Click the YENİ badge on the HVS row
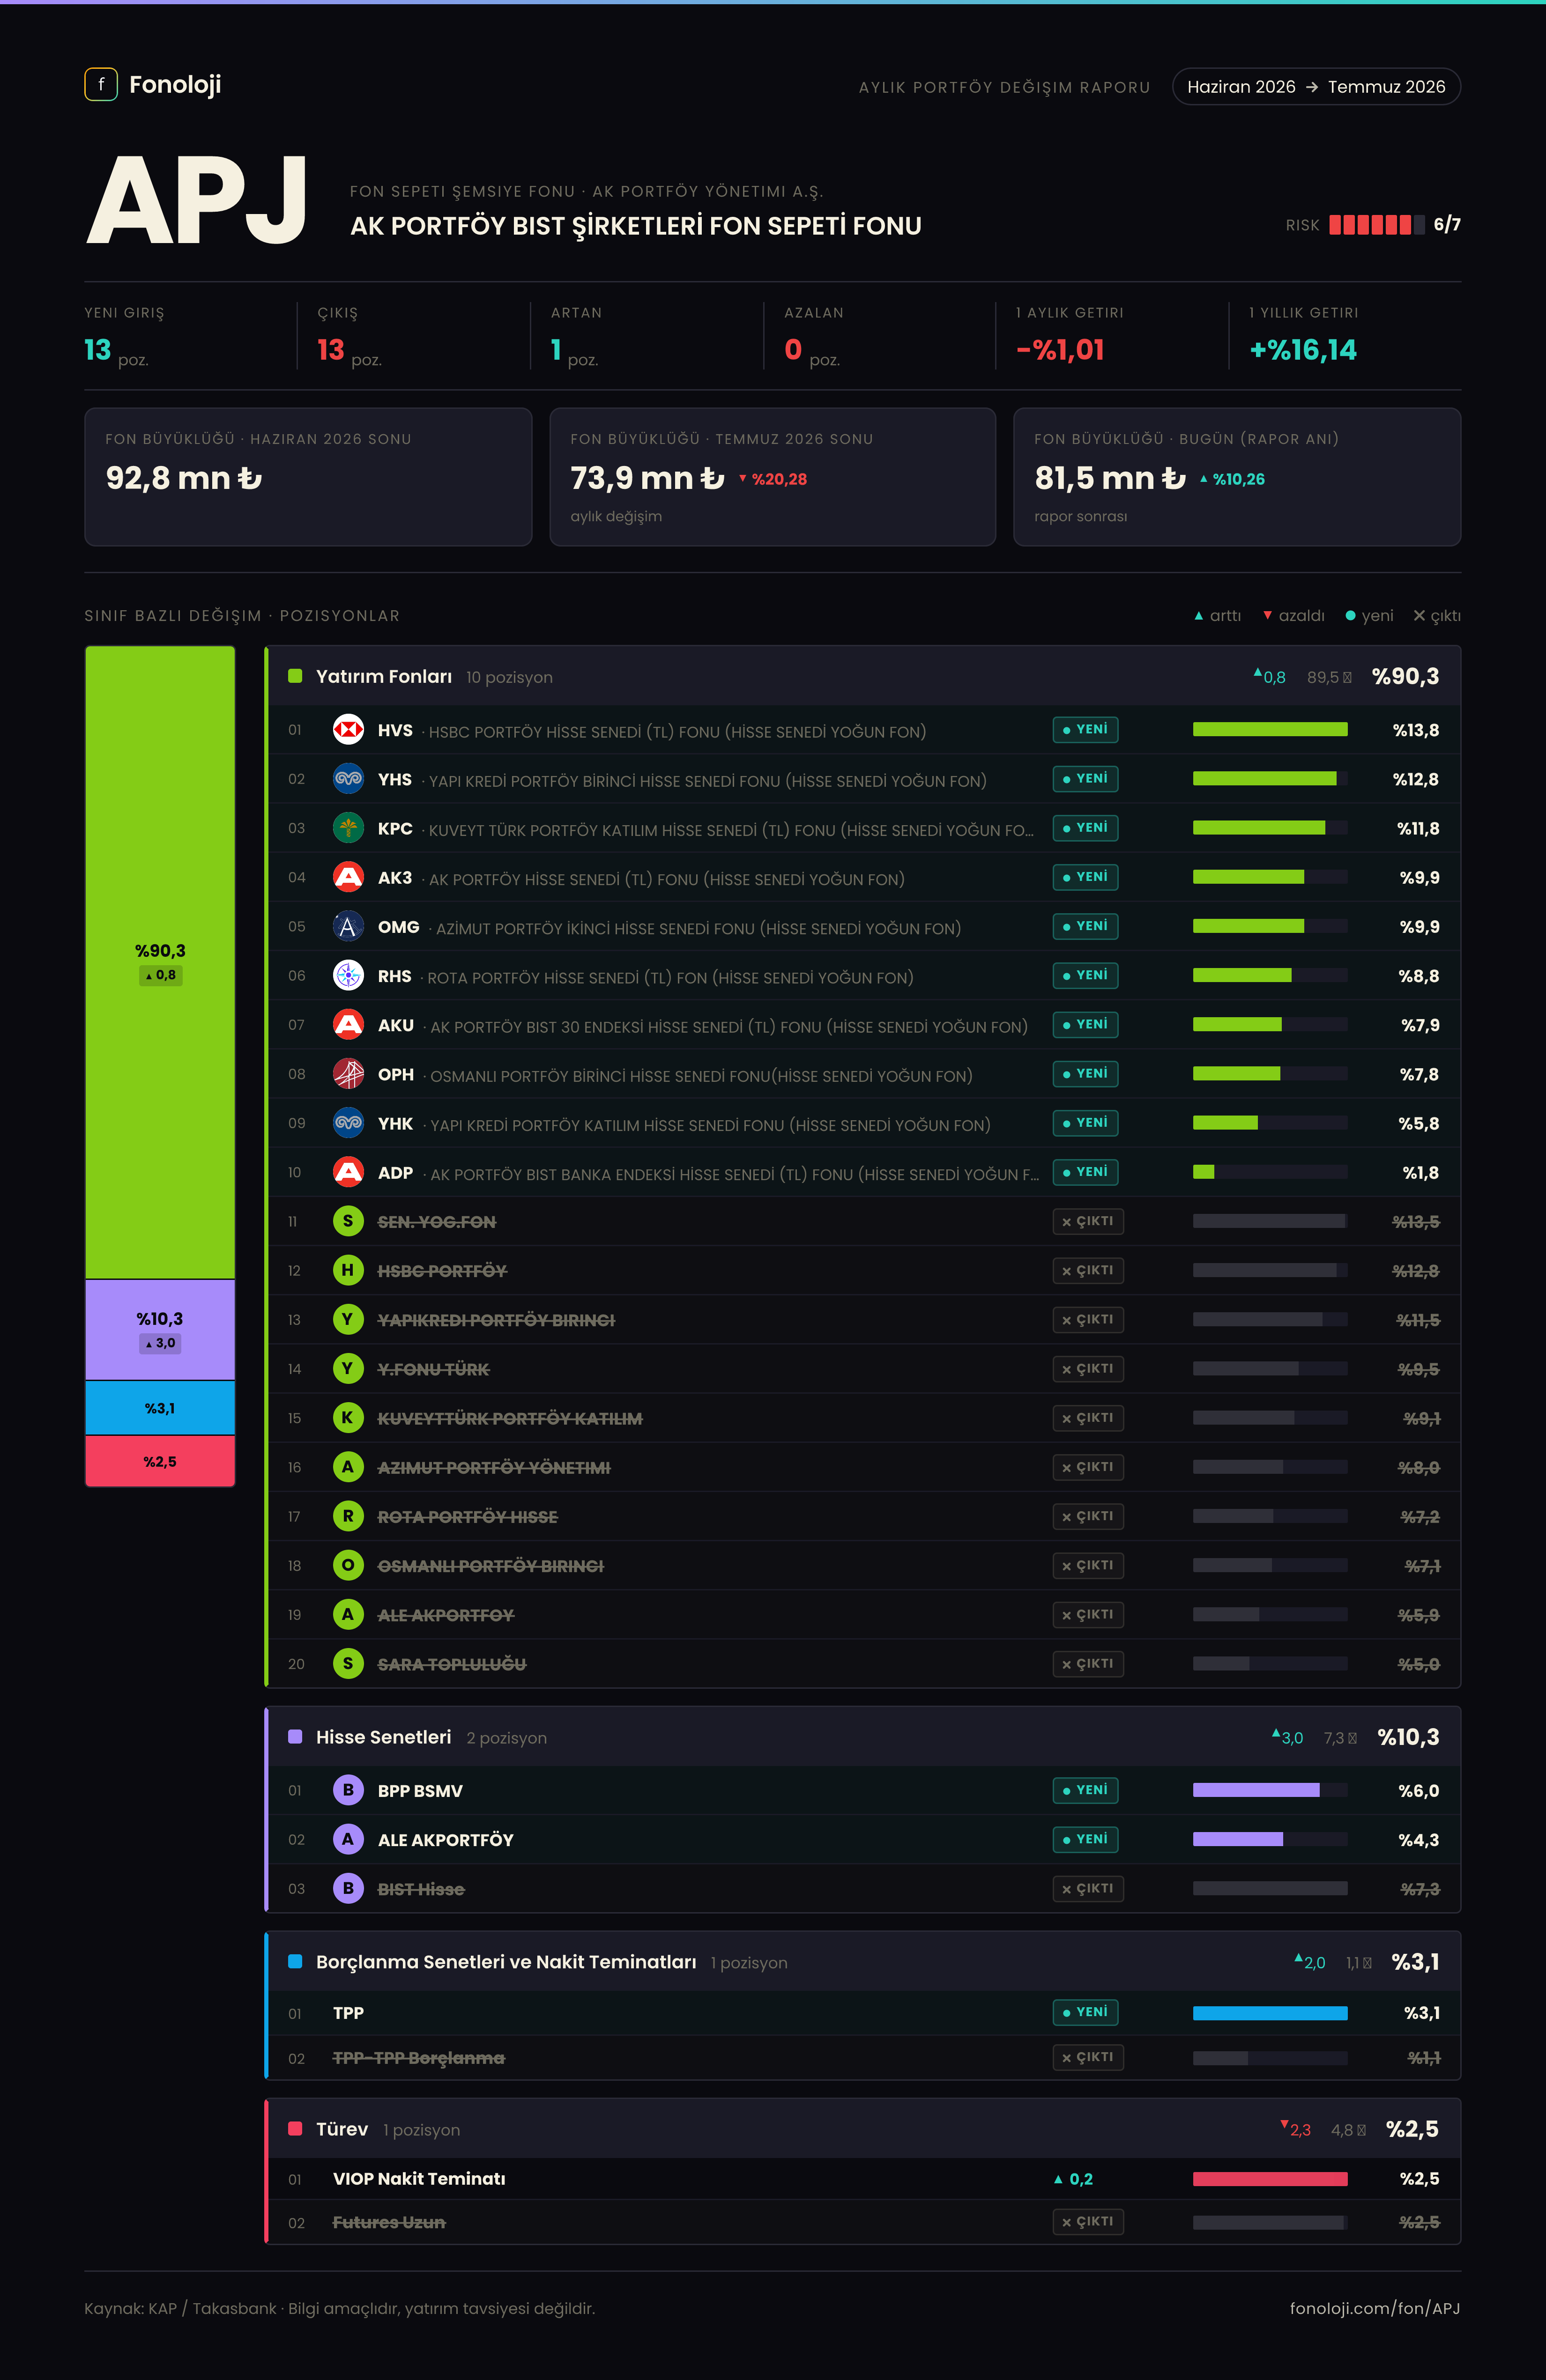 pyautogui.click(x=1085, y=730)
